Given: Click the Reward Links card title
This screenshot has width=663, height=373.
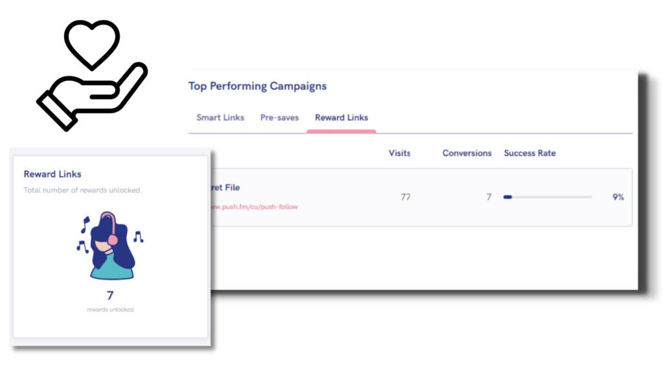Looking at the screenshot, I should point(52,174).
